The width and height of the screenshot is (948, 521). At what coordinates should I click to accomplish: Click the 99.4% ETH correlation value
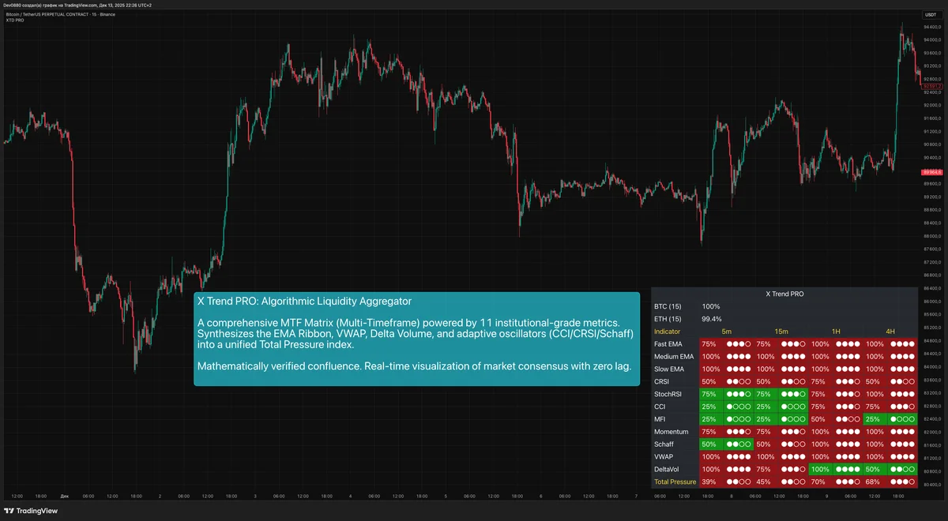click(x=712, y=319)
